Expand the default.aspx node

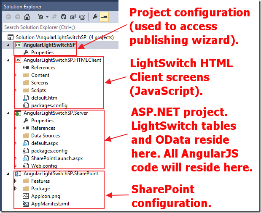tap(16, 143)
